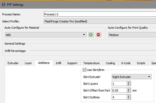Switch to the Layer tab
Viewport: 156px width, 103px height.
pos(28,63)
